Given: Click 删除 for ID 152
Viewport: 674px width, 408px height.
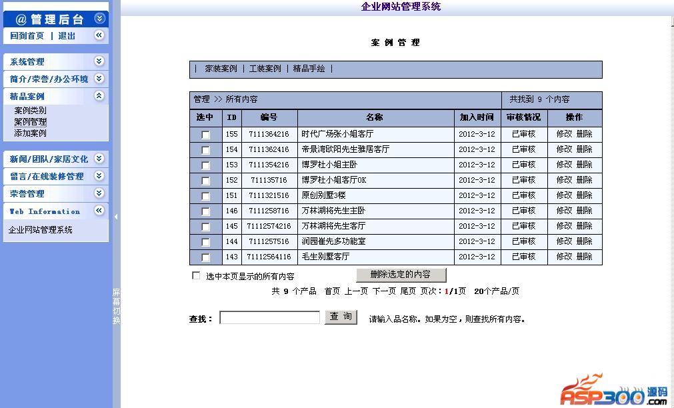Looking at the screenshot, I should [x=585, y=180].
